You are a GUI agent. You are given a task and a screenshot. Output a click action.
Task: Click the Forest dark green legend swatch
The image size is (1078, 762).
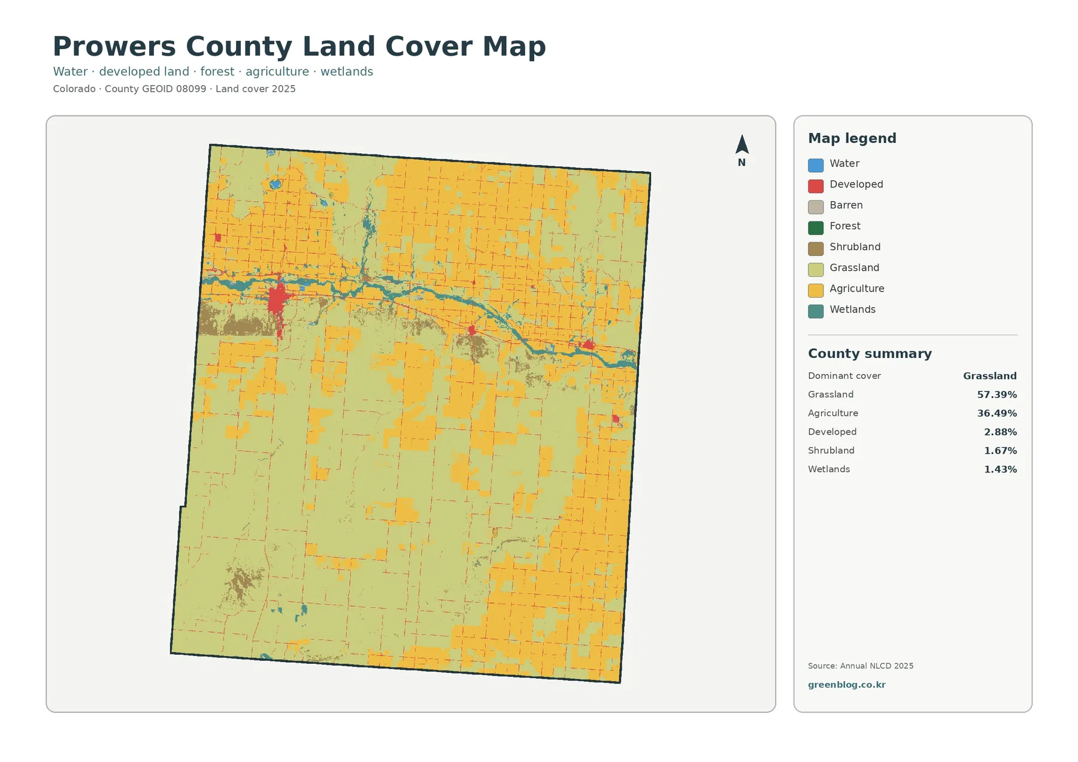[x=816, y=227]
